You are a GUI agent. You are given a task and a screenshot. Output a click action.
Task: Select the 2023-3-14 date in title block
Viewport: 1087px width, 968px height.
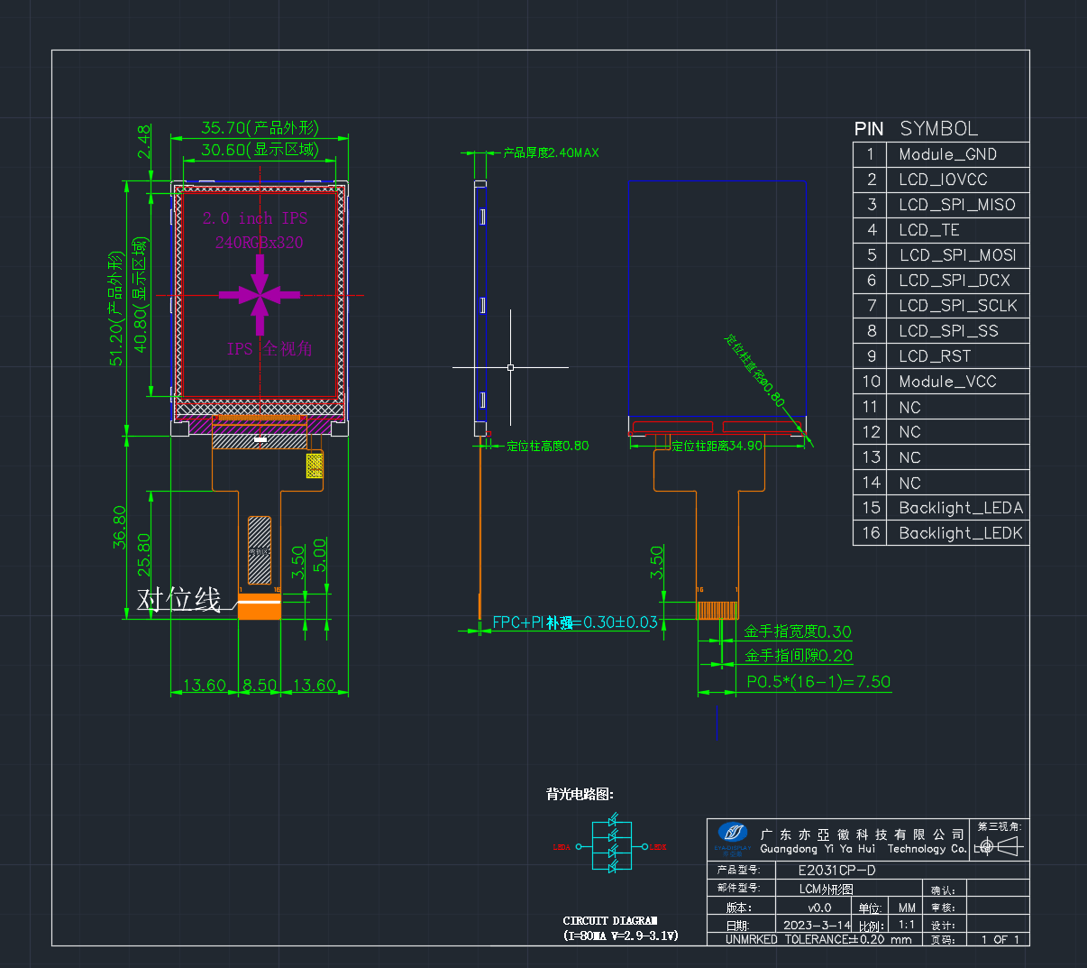coord(818,925)
